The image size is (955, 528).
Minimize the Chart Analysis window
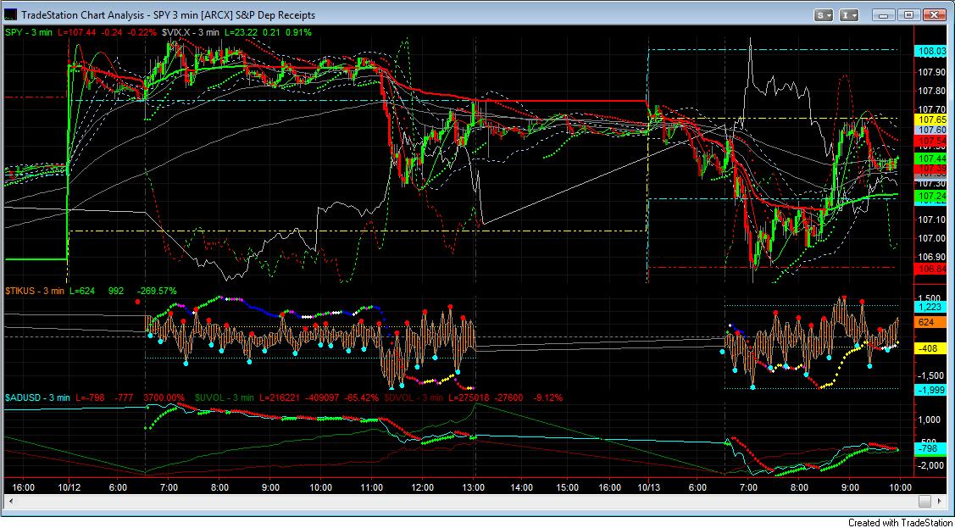[x=885, y=14]
